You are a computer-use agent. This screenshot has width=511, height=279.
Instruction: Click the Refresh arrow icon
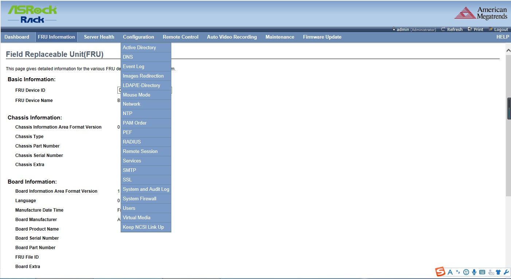point(443,30)
